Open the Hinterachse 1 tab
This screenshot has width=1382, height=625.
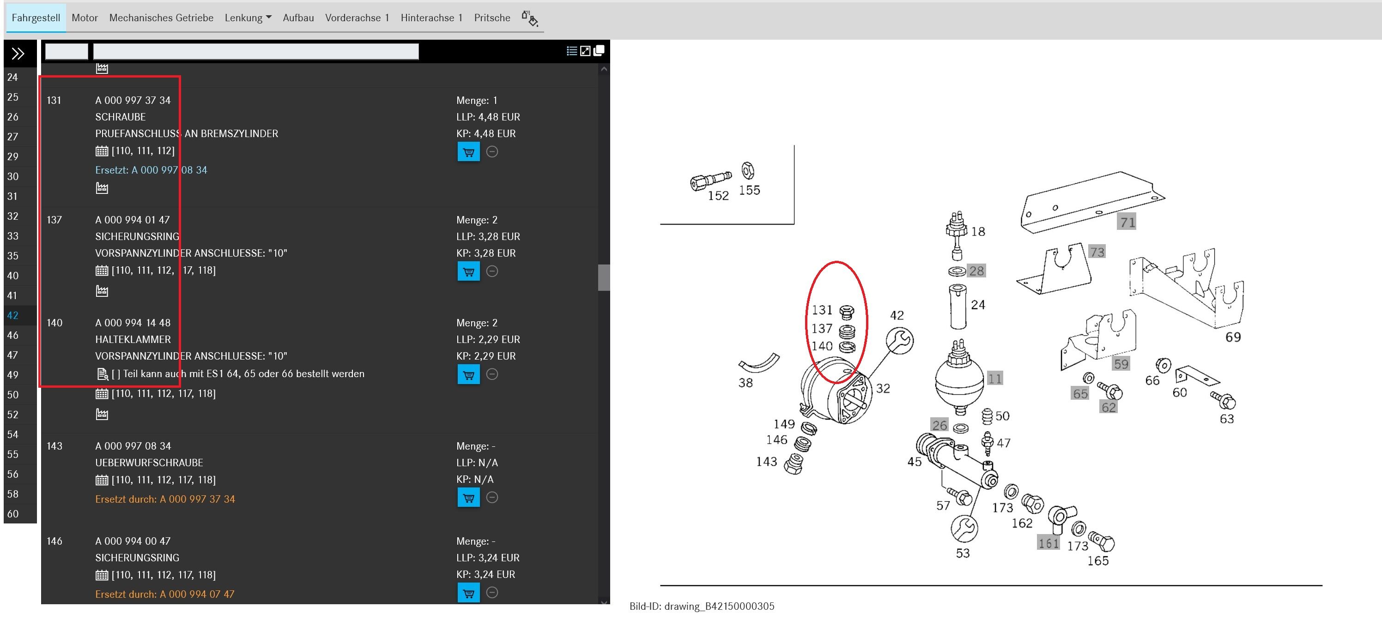tap(431, 18)
